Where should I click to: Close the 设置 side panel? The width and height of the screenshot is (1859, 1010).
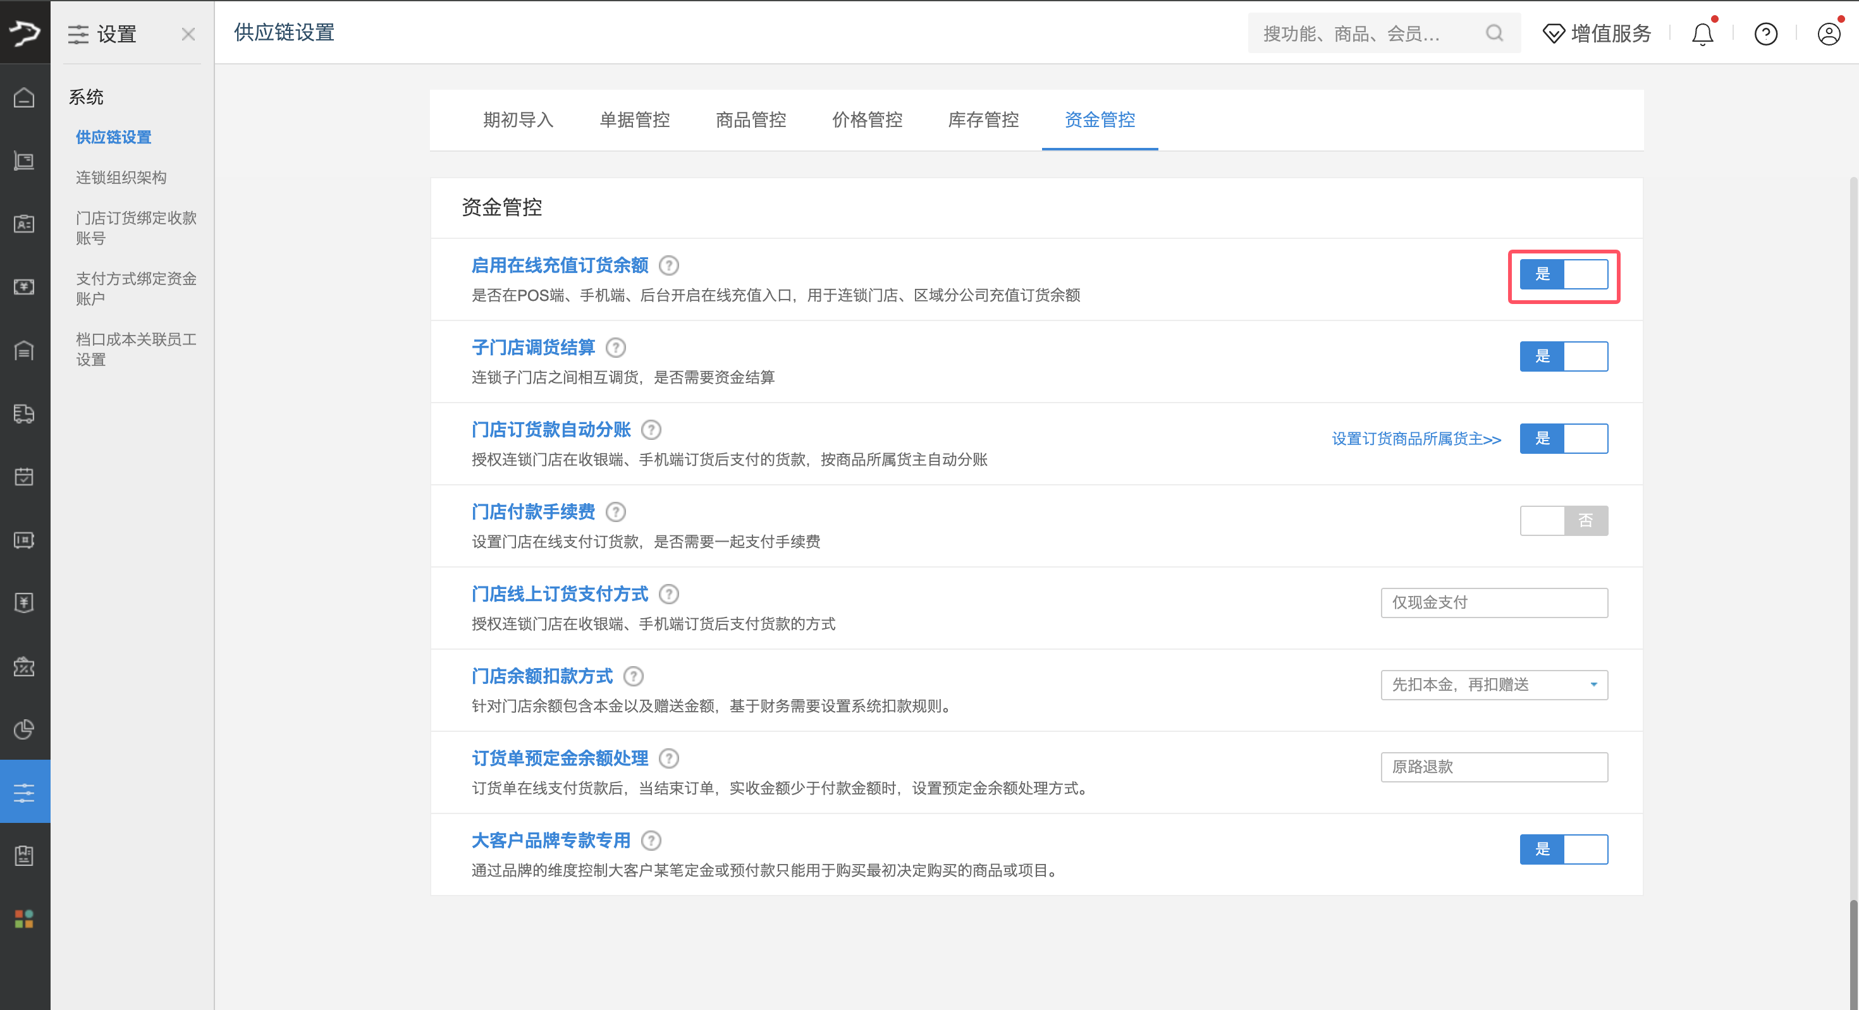(188, 34)
